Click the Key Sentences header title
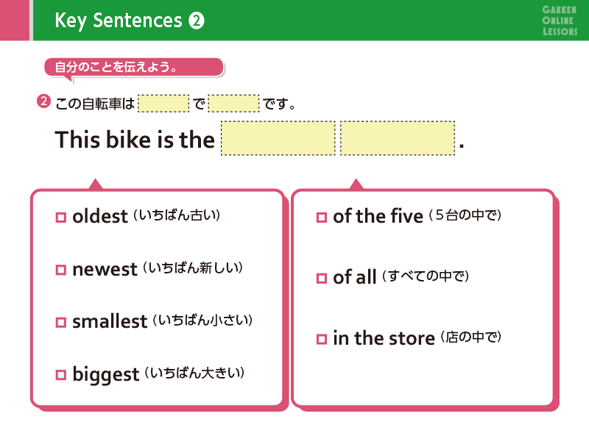 [x=118, y=21]
